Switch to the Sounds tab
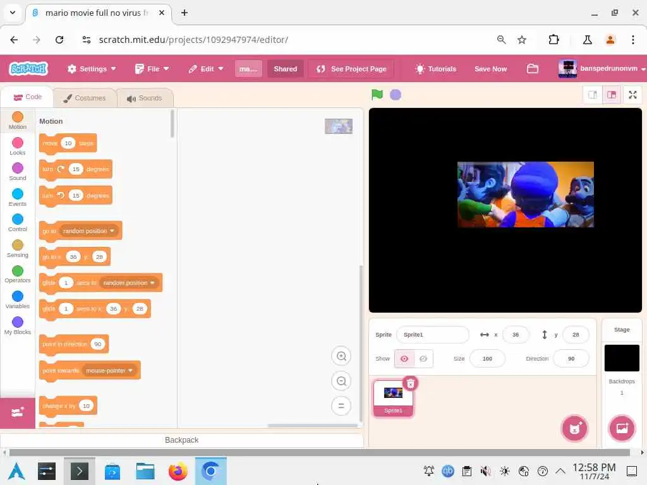 point(145,98)
